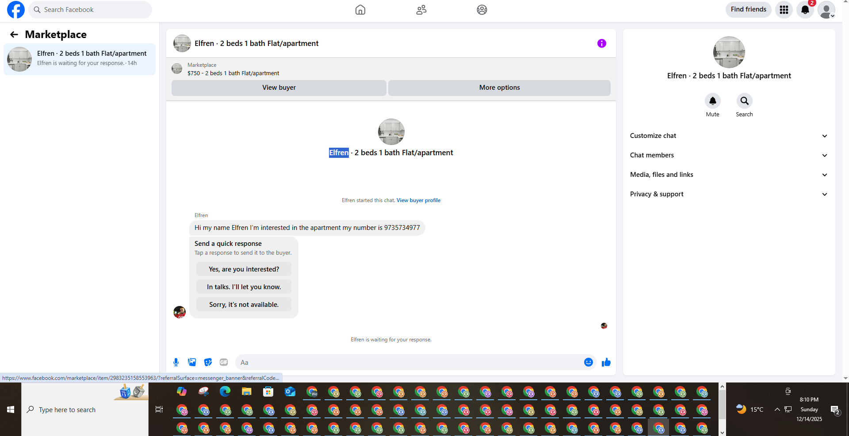The width and height of the screenshot is (849, 436).
Task: Send quick response Yes, are you interested?
Action: [x=244, y=269]
